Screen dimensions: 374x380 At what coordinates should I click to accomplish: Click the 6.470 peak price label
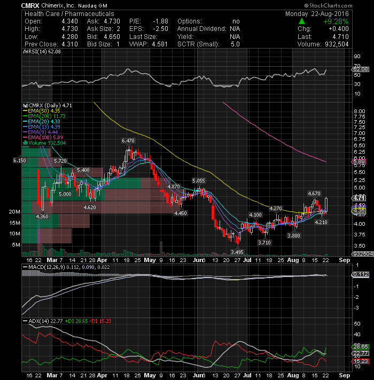(128, 140)
